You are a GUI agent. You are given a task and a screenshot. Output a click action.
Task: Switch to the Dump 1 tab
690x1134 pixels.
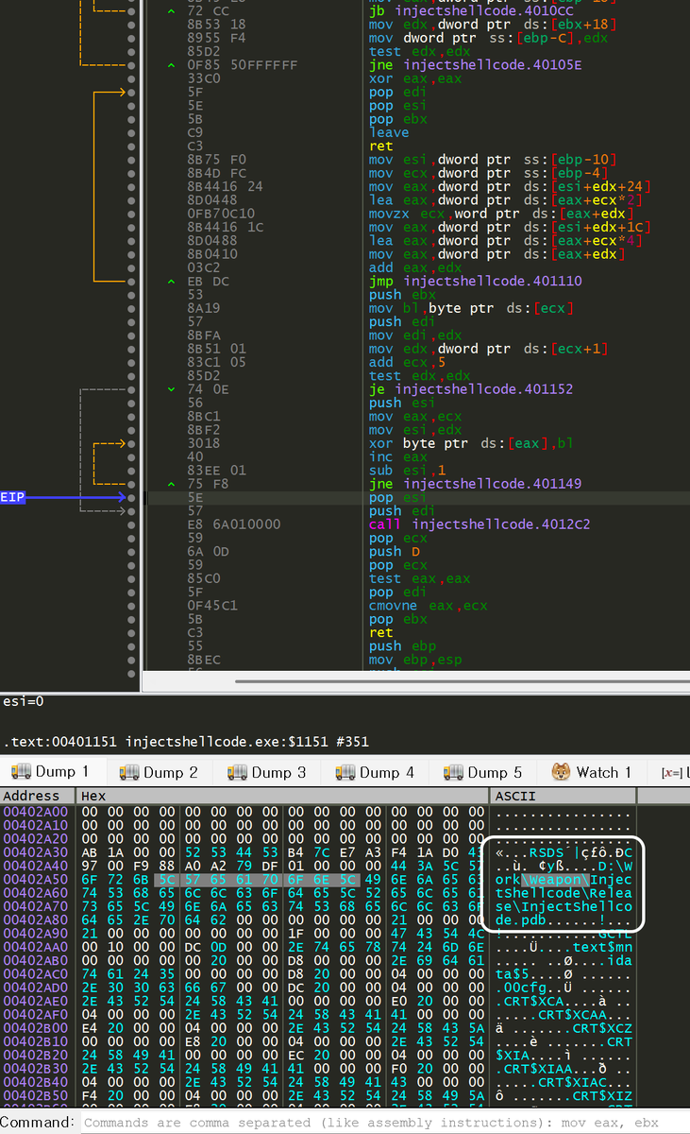(53, 772)
